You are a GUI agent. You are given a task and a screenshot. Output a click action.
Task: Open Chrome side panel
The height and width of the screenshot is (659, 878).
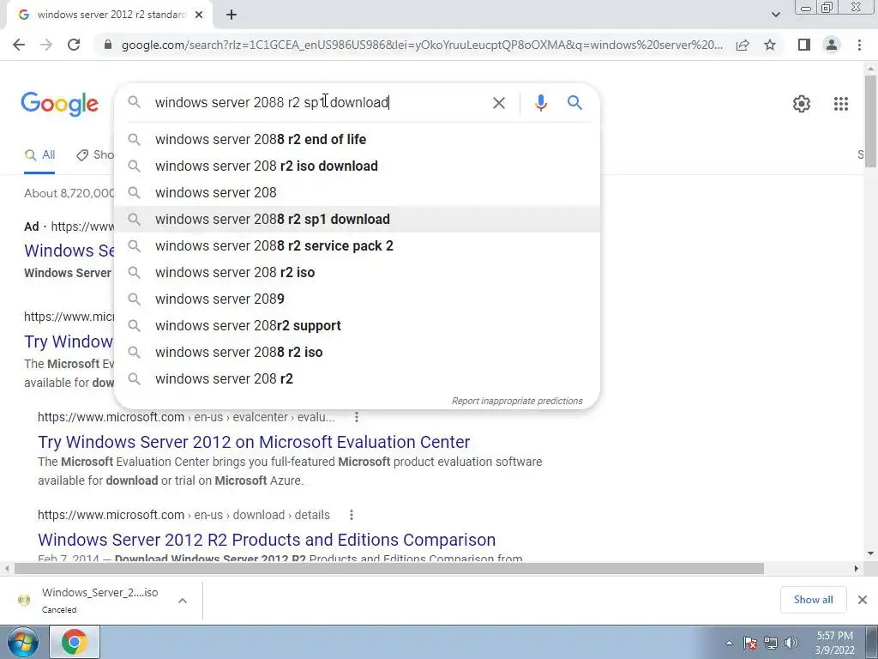point(804,45)
